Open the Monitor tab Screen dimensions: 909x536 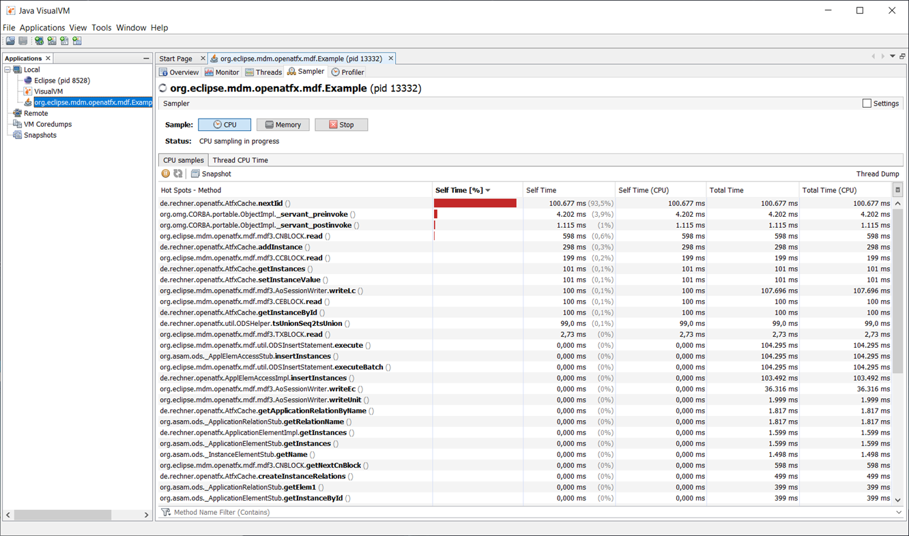(222, 72)
